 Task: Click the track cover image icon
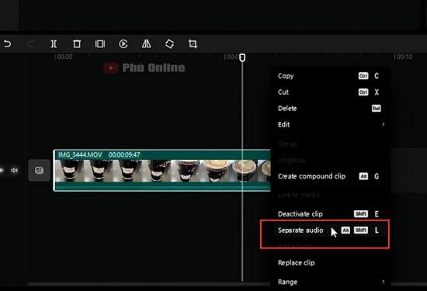click(x=40, y=171)
